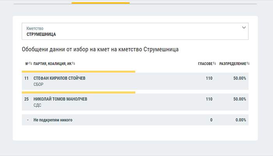Expand the Кметство dropdown chevron
Viewport: 273px width, 156px height.
click(244, 28)
